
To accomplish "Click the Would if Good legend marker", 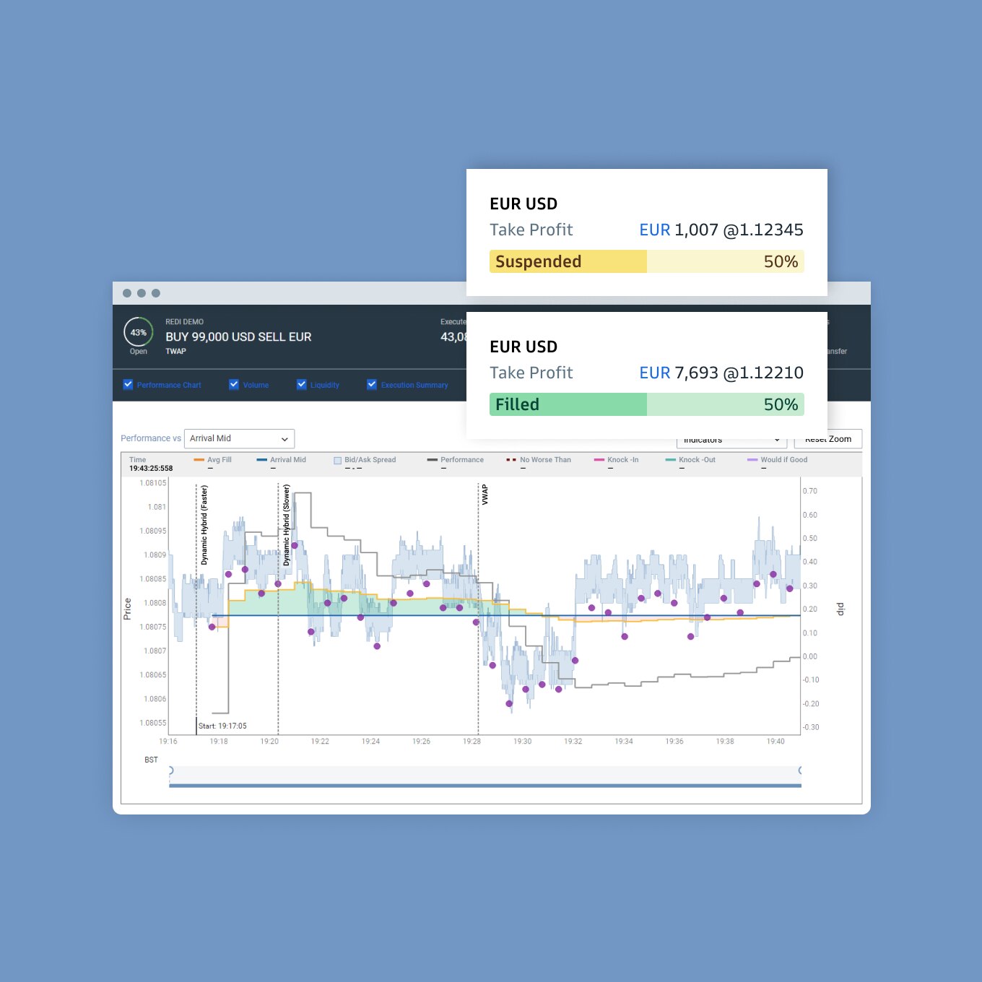I will tap(752, 460).
